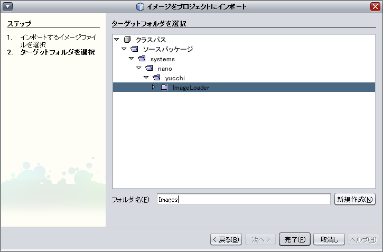Click the ImageLoader folder icon
The height and width of the screenshot is (252, 383).
click(164, 87)
